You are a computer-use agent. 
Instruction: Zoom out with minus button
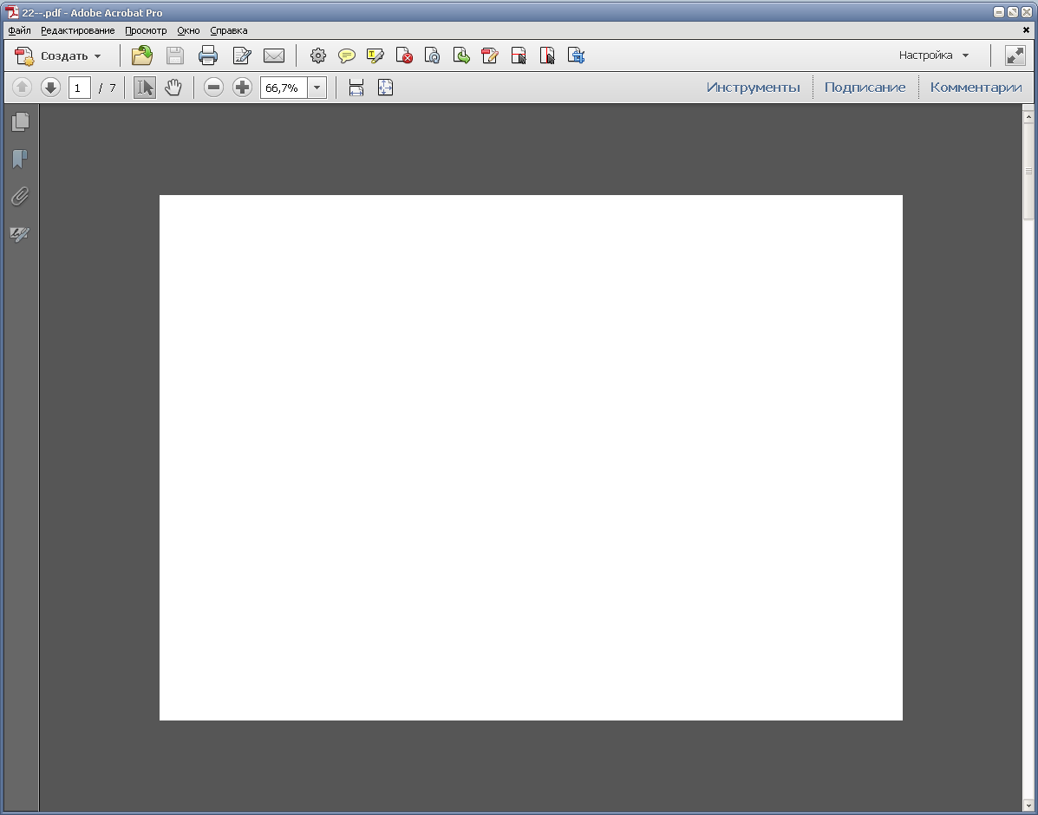tap(213, 88)
